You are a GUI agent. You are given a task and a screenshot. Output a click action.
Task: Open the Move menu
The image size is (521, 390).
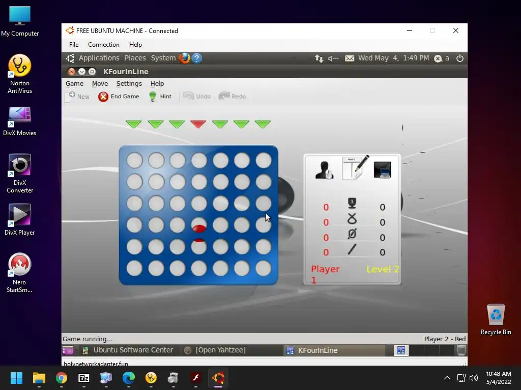coord(100,84)
